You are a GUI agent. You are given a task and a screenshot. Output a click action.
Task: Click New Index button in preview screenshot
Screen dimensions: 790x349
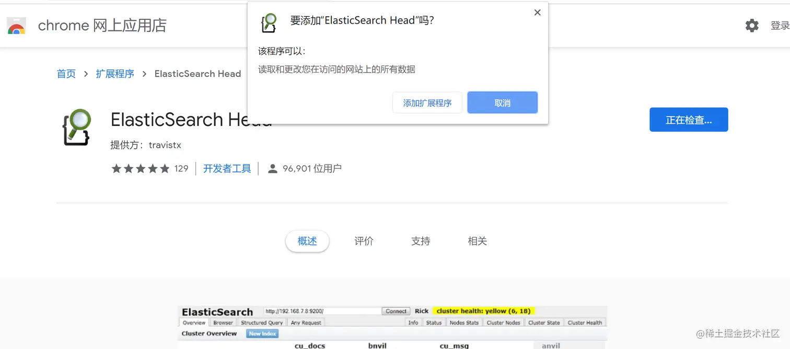263,333
